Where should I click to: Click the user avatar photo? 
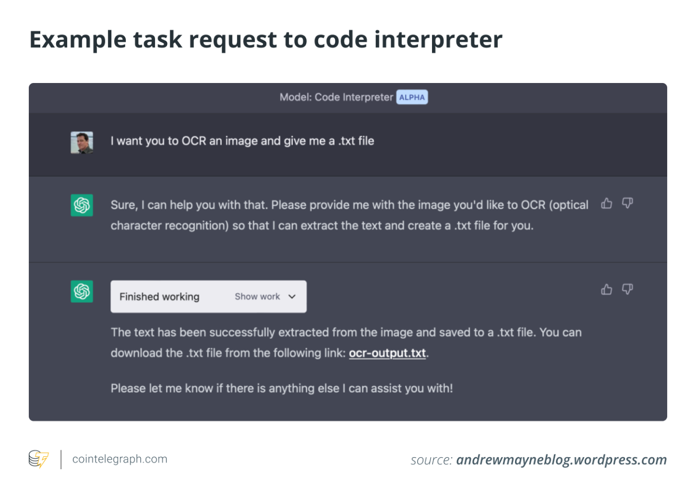pyautogui.click(x=82, y=142)
